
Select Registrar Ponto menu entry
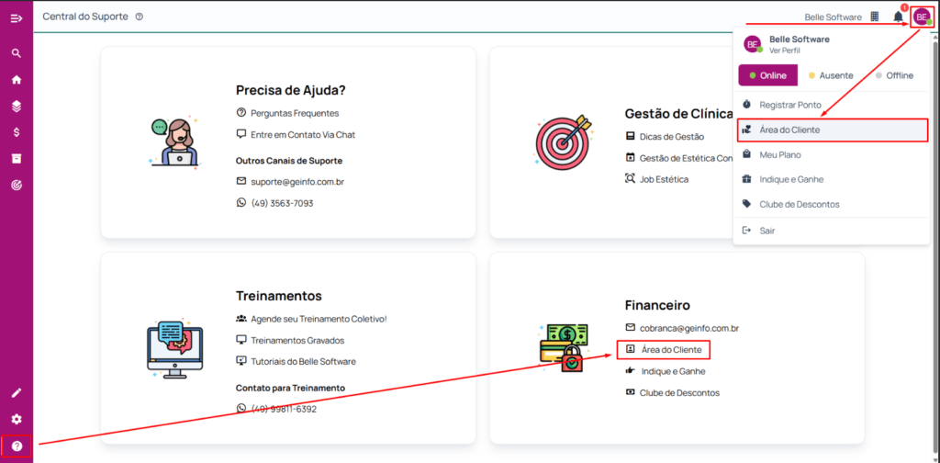pos(831,105)
